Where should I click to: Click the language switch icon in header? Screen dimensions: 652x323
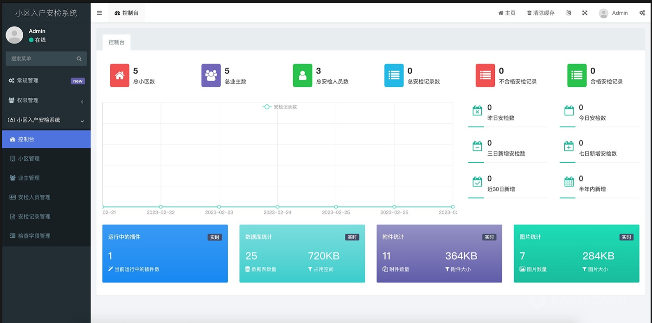[x=569, y=13]
